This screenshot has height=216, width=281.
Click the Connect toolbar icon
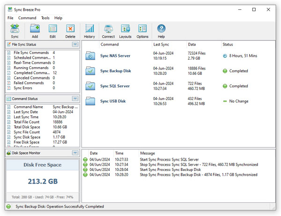(108, 29)
